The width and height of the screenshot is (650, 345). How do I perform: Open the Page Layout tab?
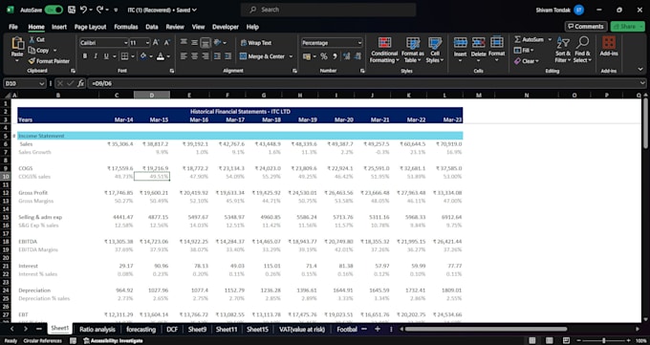91,27
